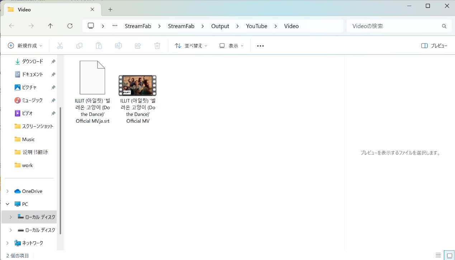Screen dimensions: 455x260
Task: Click the PC monitor icon in address bar
Action: (x=91, y=26)
